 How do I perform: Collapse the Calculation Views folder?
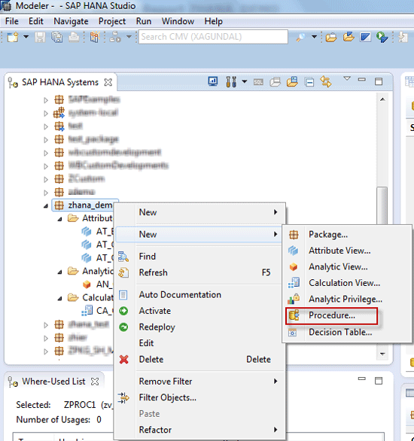pyautogui.click(x=59, y=299)
